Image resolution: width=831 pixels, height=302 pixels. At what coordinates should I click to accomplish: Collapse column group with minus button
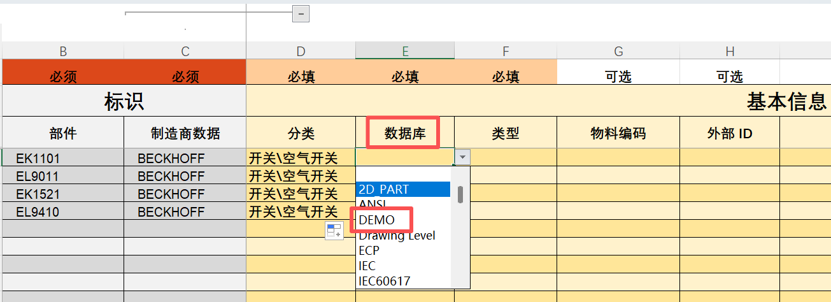click(301, 13)
